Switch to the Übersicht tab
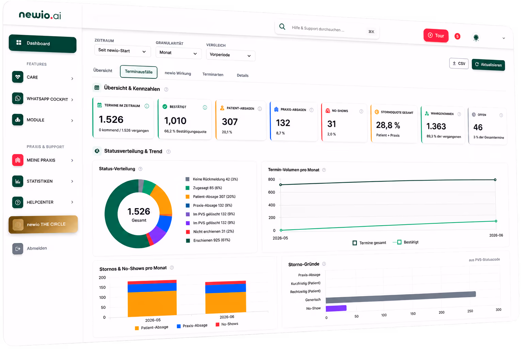Image resolution: width=523 pixels, height=349 pixels. click(103, 71)
